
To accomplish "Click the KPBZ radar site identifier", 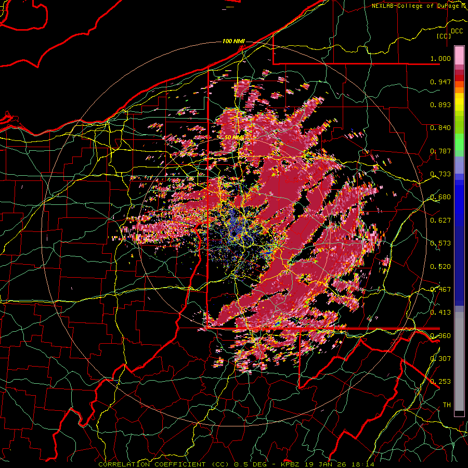I will 291,464.
